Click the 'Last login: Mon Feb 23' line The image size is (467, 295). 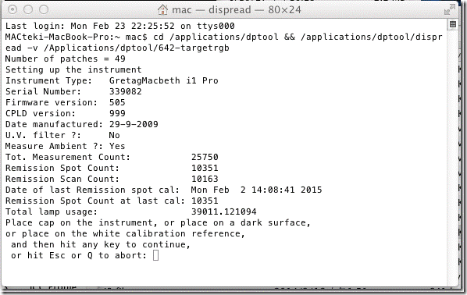[119, 26]
